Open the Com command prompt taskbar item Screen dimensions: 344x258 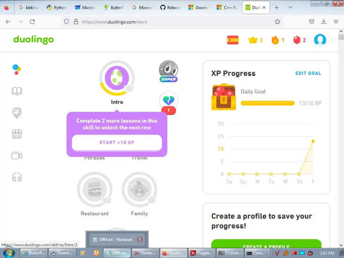click(258, 253)
